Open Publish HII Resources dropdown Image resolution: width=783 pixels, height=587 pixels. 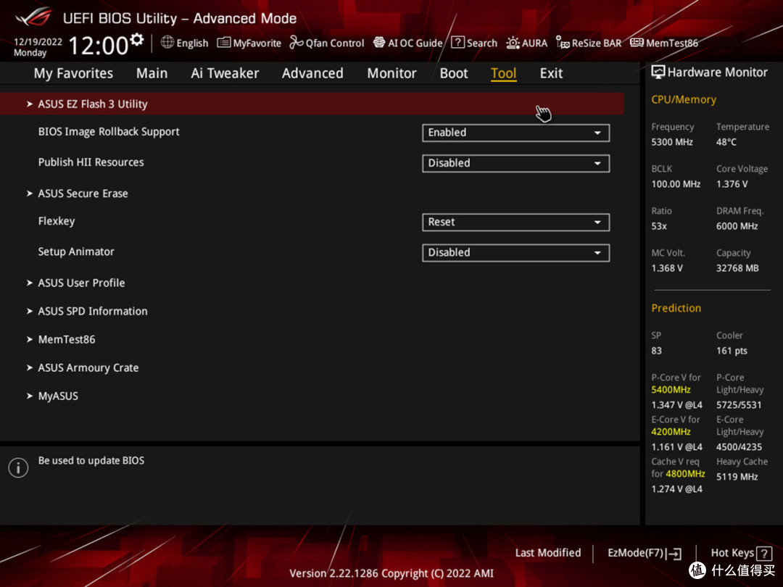pos(516,163)
